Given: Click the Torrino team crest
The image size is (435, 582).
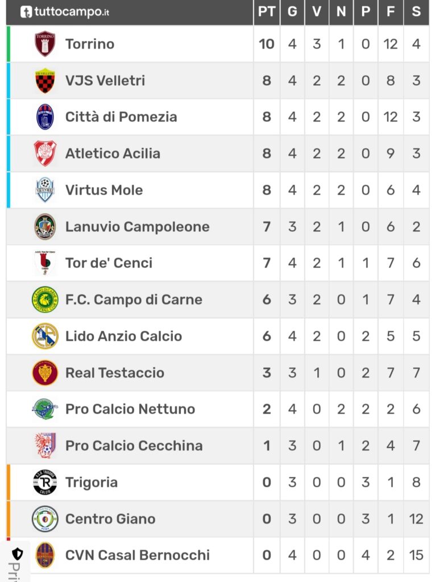Looking at the screenshot, I should (45, 44).
